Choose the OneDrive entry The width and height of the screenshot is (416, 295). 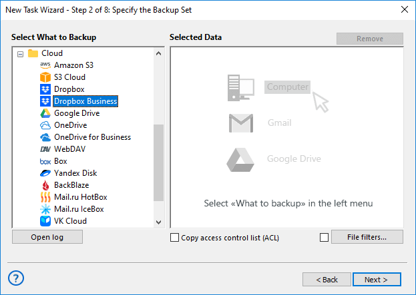click(71, 125)
